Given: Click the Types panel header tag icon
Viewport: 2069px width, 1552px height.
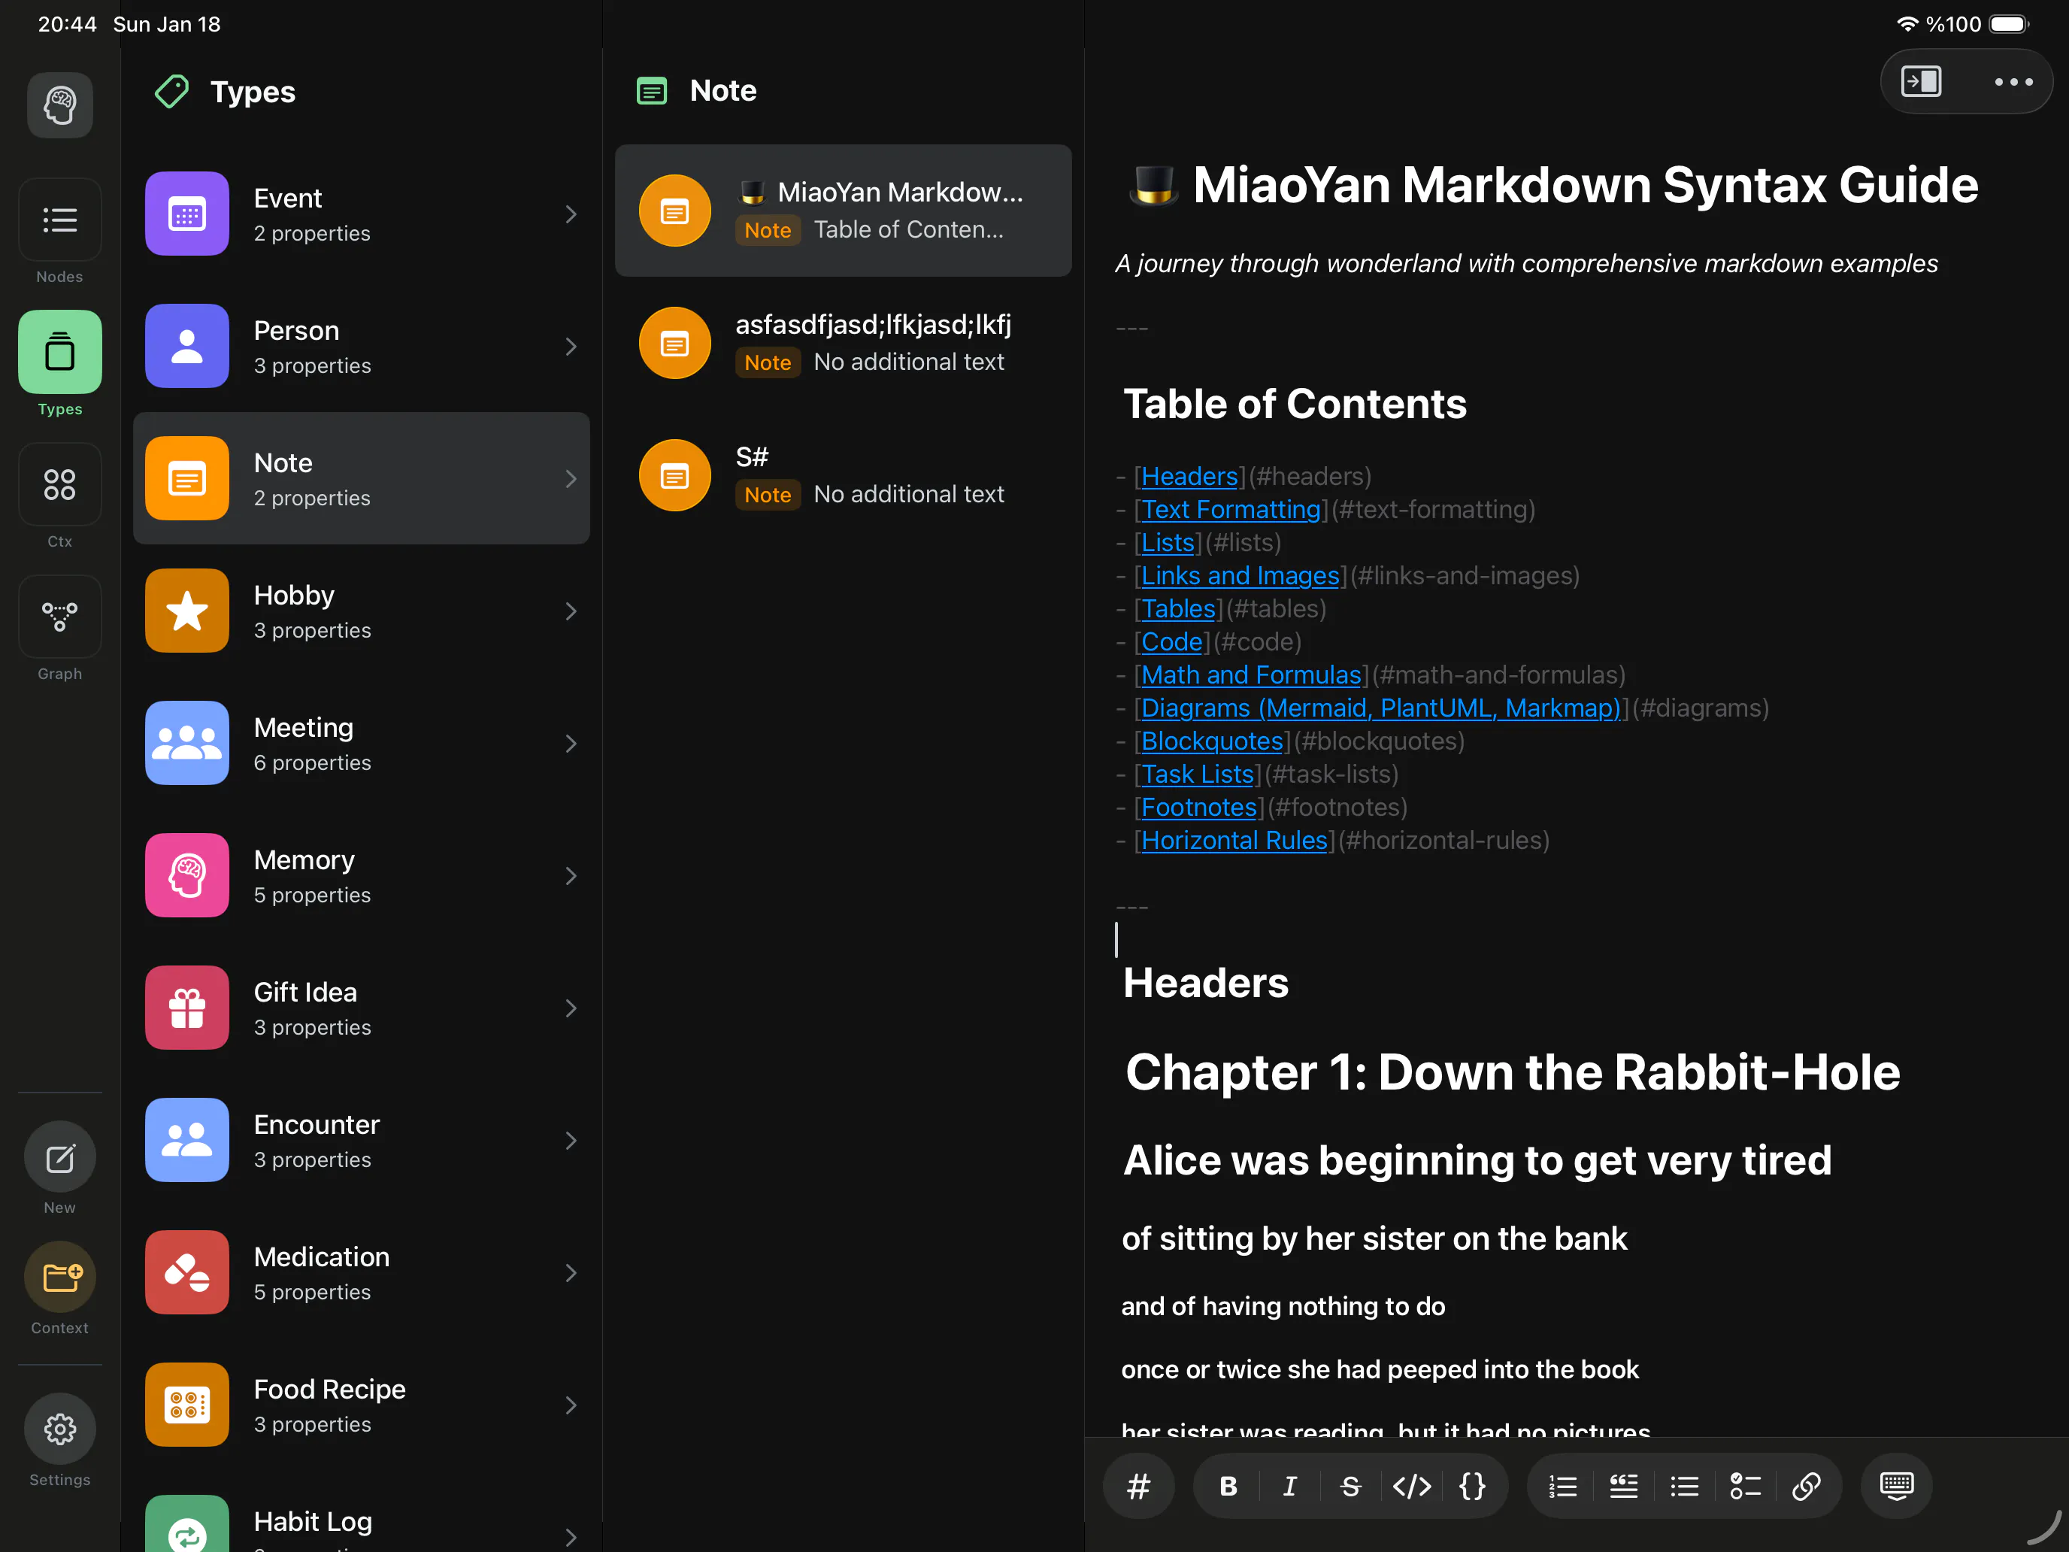Looking at the screenshot, I should point(172,92).
